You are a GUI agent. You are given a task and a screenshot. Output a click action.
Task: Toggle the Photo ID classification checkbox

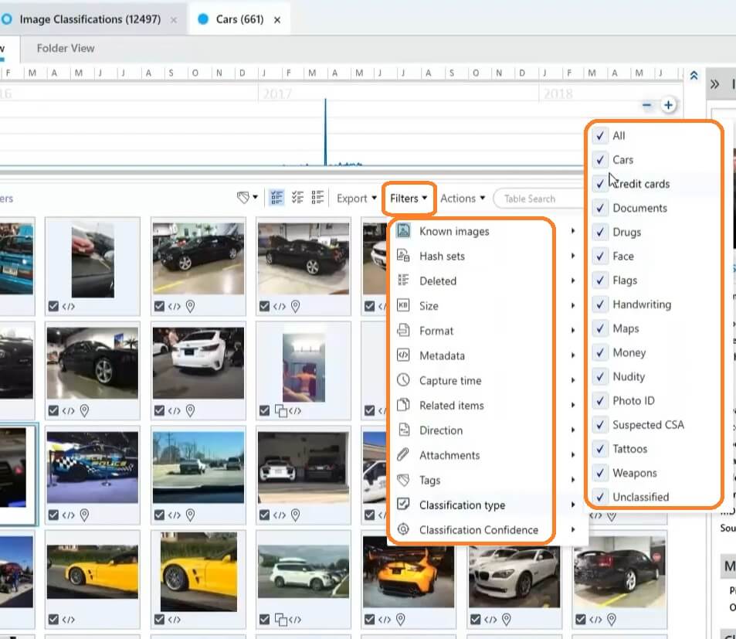pyautogui.click(x=600, y=400)
